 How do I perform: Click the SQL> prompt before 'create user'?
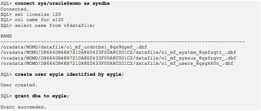tap(6, 74)
